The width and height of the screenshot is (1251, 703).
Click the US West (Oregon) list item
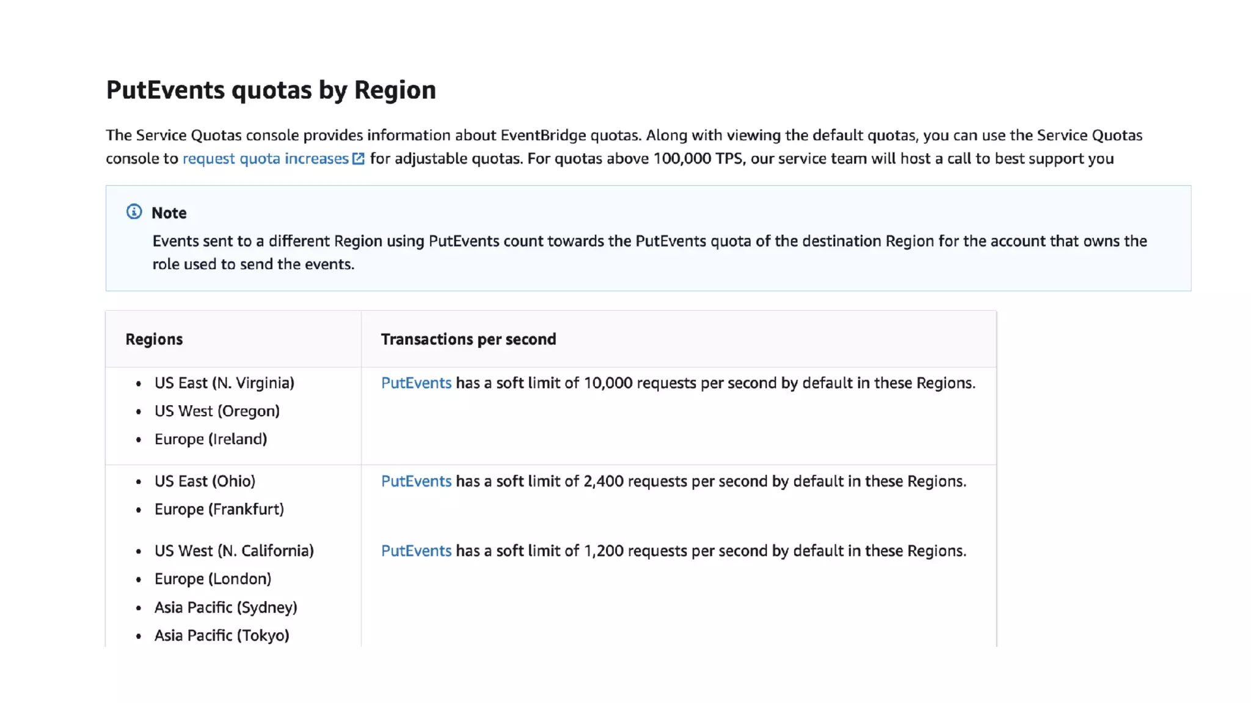click(x=216, y=411)
